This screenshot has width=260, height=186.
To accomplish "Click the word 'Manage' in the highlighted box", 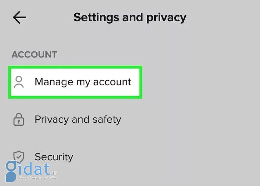I will [54, 82].
